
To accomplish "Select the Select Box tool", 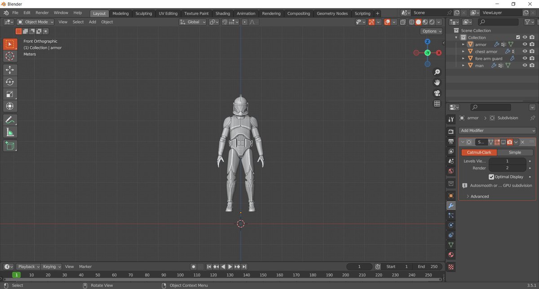I will tap(10, 44).
